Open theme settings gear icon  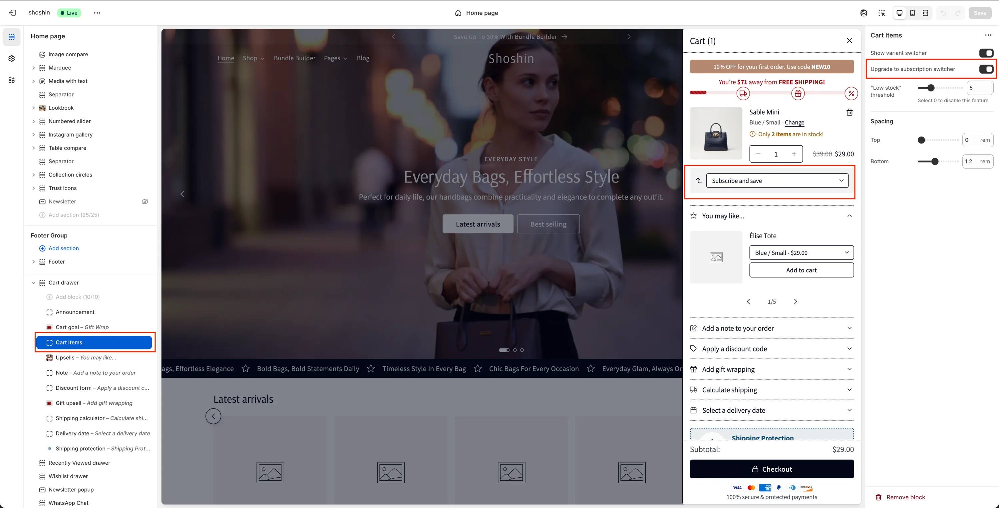coord(12,58)
